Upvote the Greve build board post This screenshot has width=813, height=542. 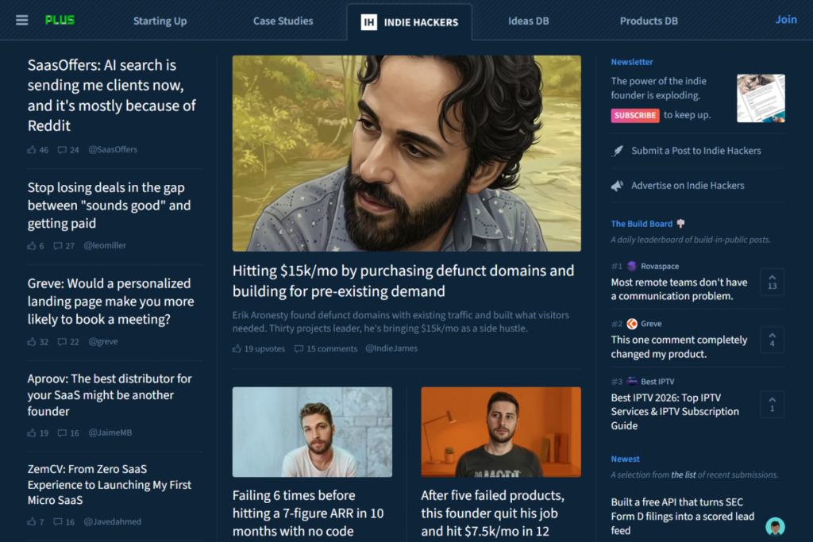[772, 340]
